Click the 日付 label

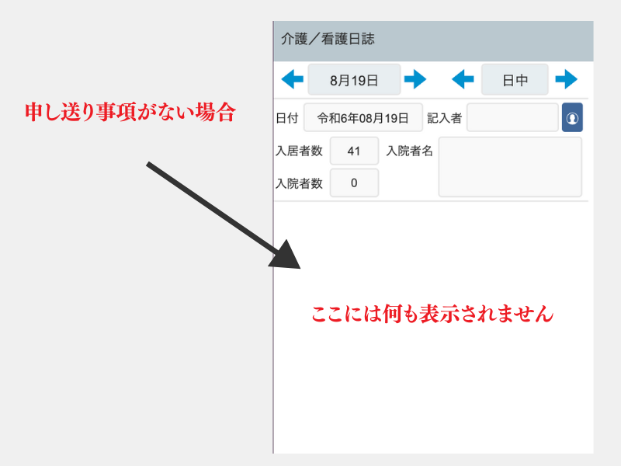(x=286, y=118)
